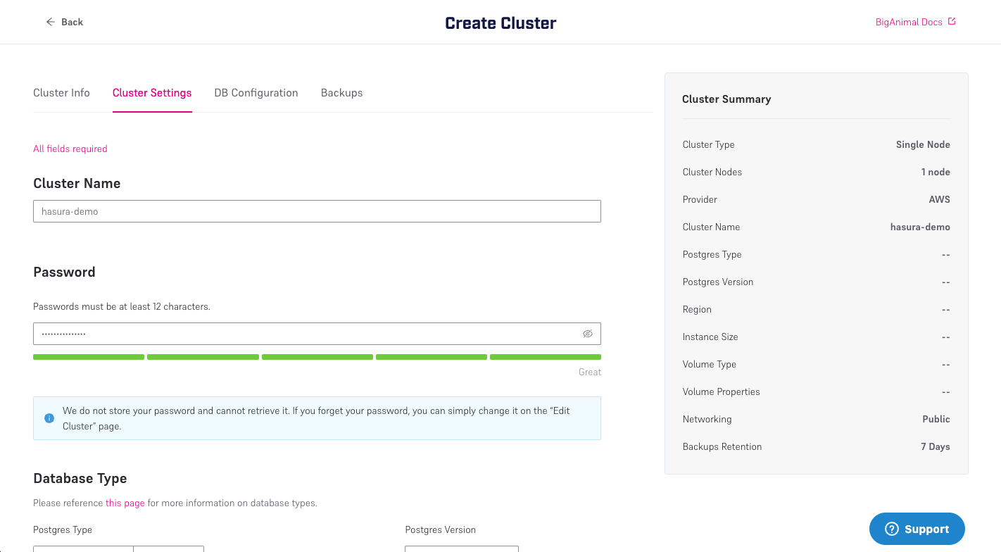Open the Backups tab
The height and width of the screenshot is (552, 1001).
coord(341,93)
